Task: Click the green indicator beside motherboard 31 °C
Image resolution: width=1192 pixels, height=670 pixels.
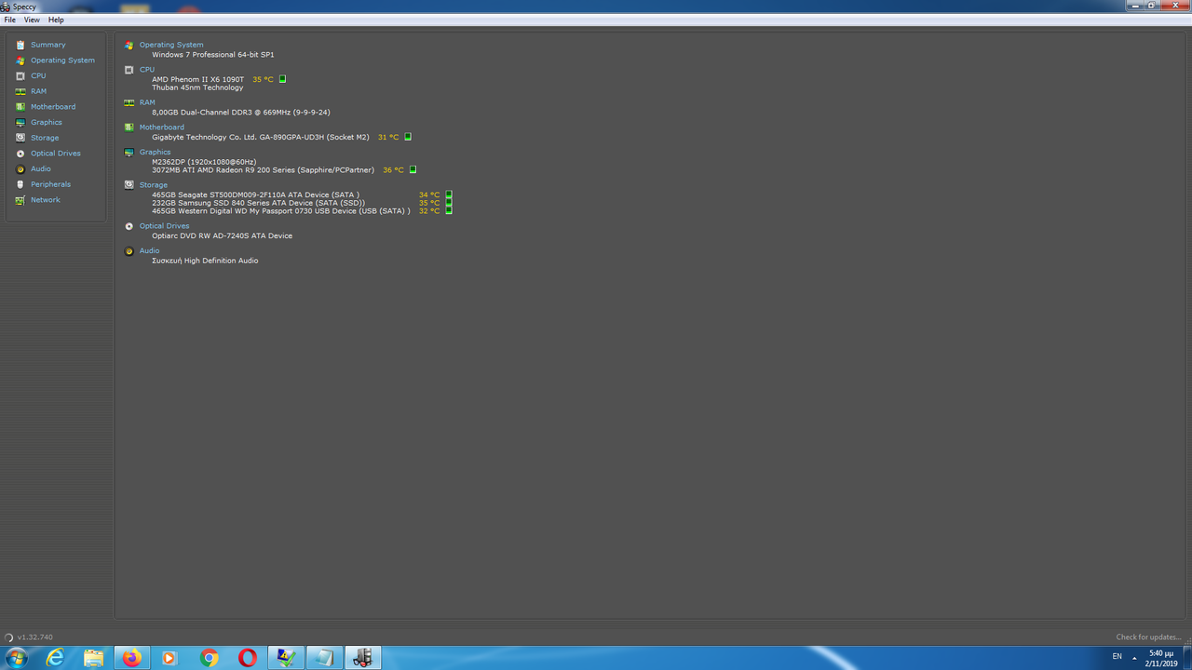Action: (408, 137)
